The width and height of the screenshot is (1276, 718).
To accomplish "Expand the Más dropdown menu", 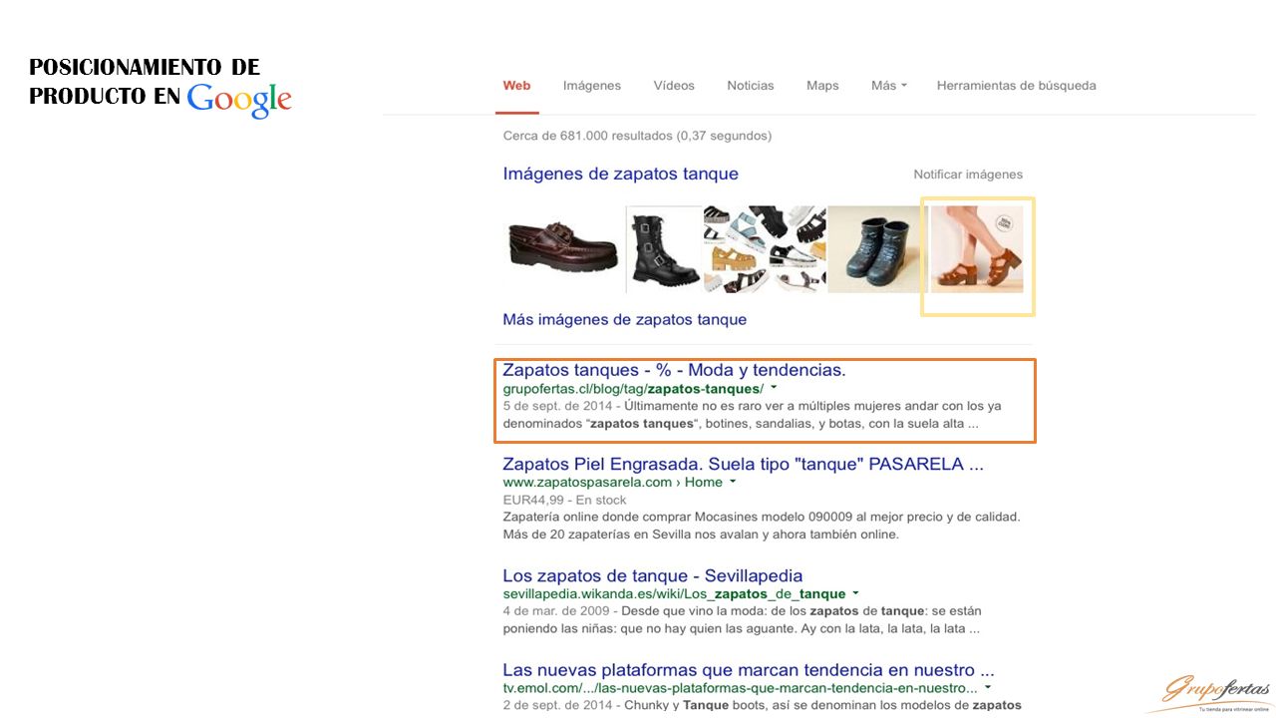I will click(889, 86).
